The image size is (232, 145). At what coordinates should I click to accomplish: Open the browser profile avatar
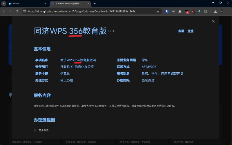pyautogui.click(x=222, y=11)
